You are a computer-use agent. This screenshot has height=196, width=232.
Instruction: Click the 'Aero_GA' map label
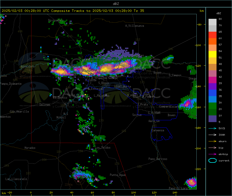[154, 121]
